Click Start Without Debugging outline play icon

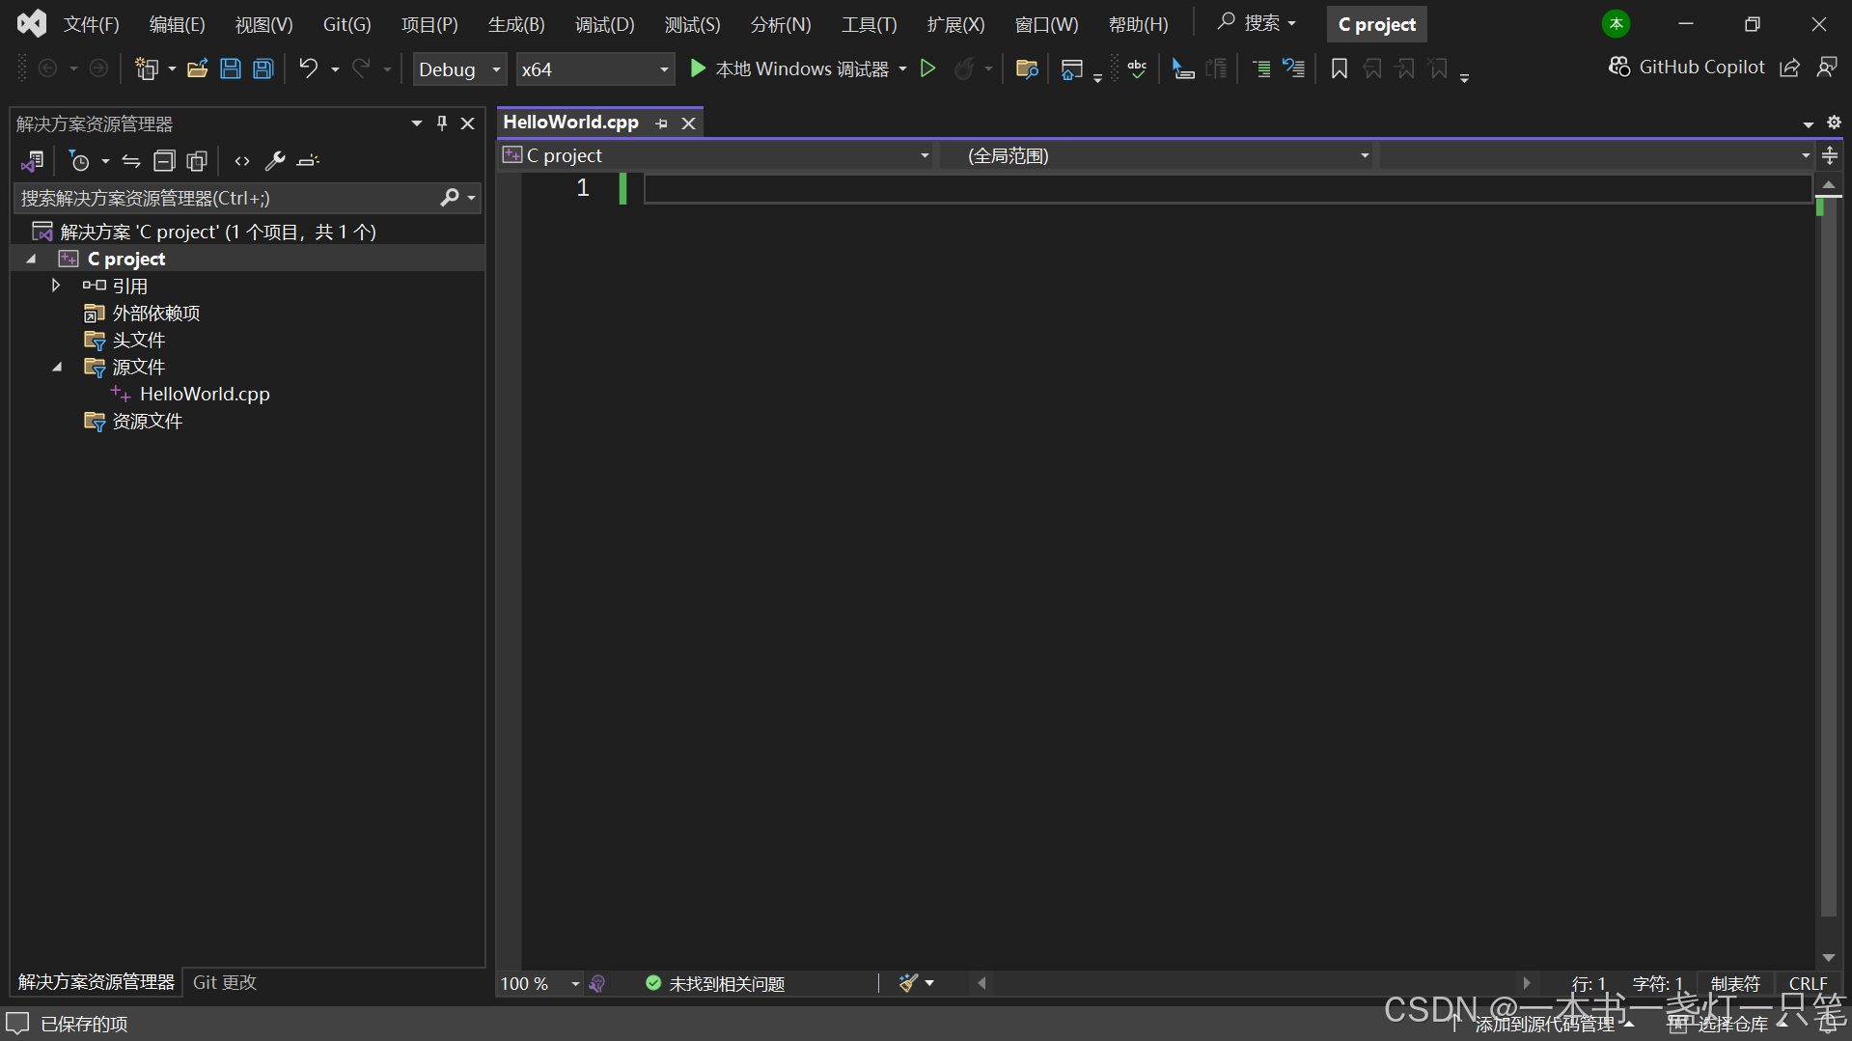(927, 68)
